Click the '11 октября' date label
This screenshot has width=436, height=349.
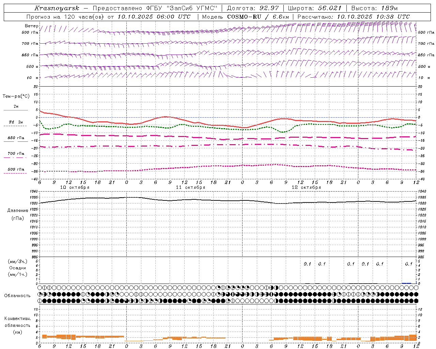(190, 187)
